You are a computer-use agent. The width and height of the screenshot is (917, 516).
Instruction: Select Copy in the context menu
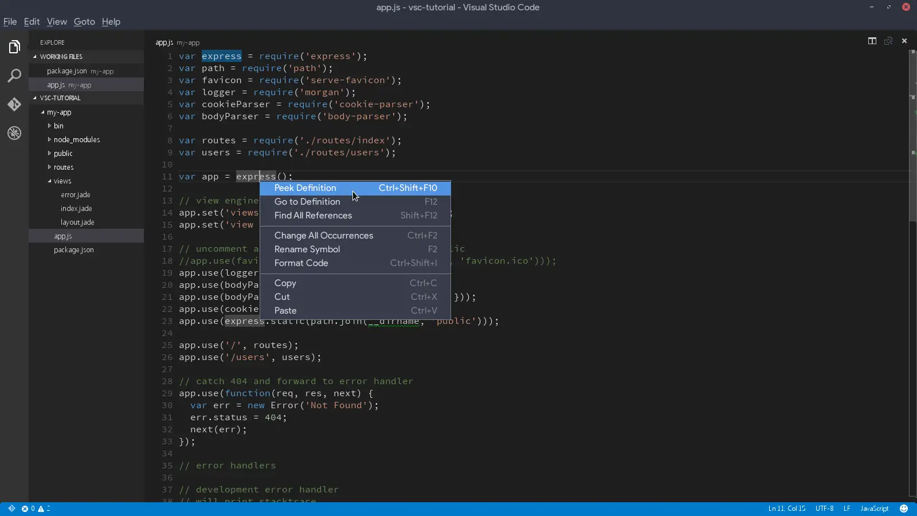point(355,283)
